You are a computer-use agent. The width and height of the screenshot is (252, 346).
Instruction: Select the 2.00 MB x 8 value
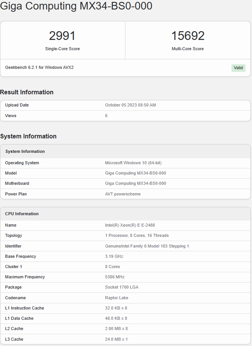coord(117,329)
